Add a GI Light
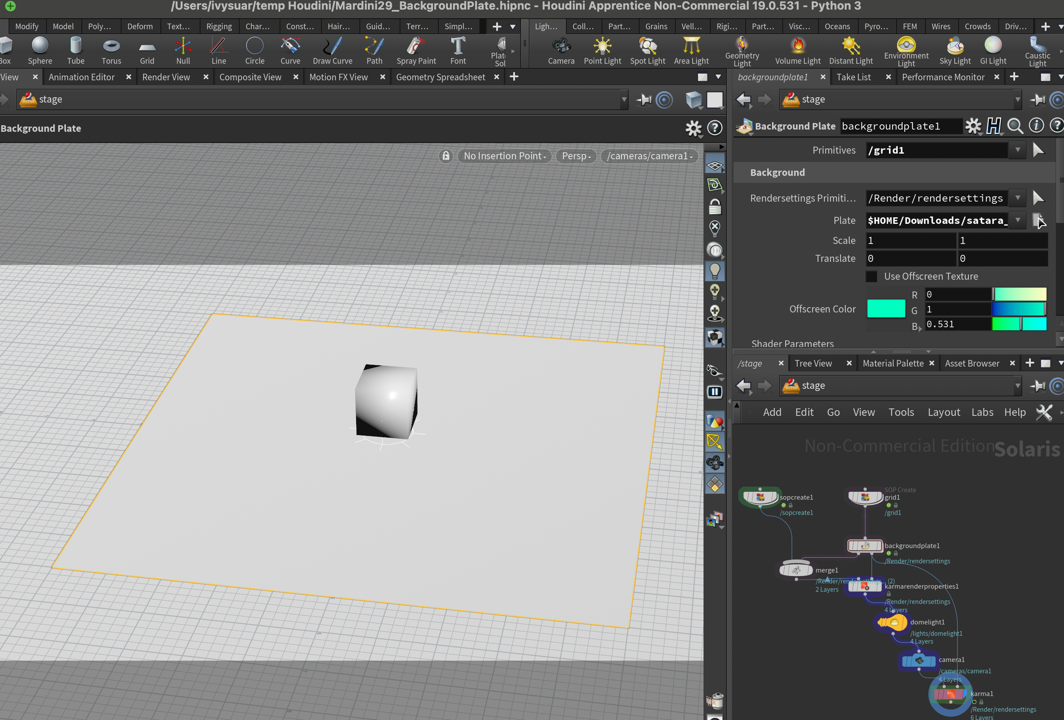The height and width of the screenshot is (720, 1064). click(x=993, y=51)
